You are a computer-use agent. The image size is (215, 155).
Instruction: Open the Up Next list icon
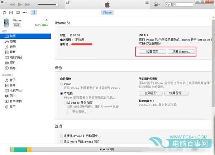coord(147,3)
